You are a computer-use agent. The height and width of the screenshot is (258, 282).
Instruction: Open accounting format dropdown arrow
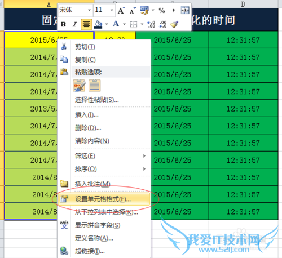[x=153, y=10]
